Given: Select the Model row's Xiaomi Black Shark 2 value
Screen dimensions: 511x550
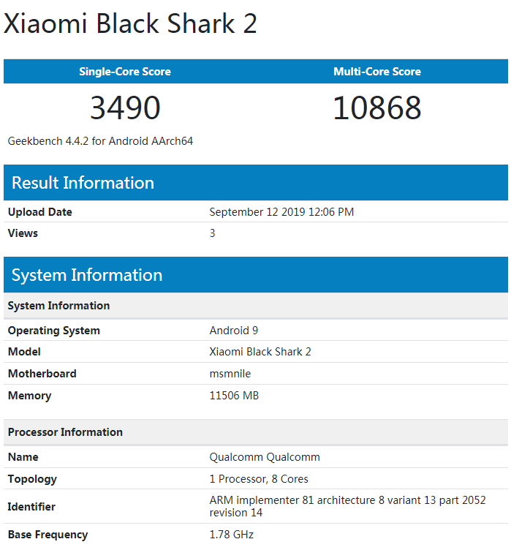Looking at the screenshot, I should (260, 352).
